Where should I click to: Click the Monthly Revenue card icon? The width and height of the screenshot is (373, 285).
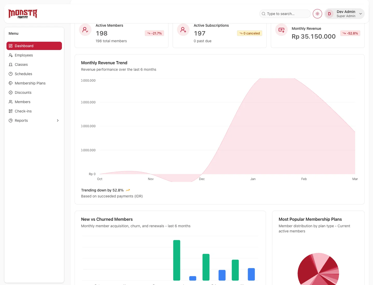(x=281, y=30)
